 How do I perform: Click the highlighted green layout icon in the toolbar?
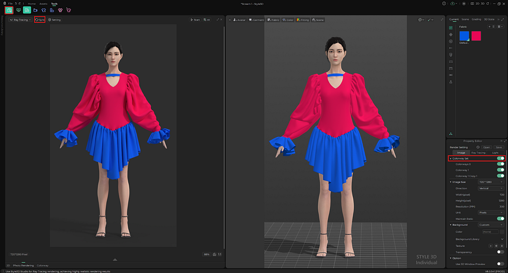point(27,10)
